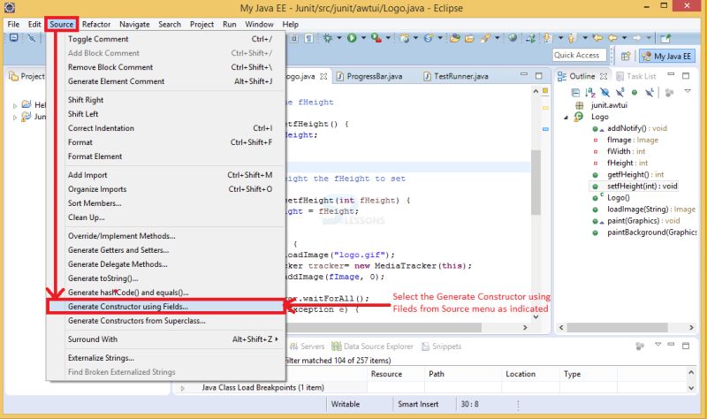
Task: Click the Quick Access search field
Action: (x=579, y=55)
